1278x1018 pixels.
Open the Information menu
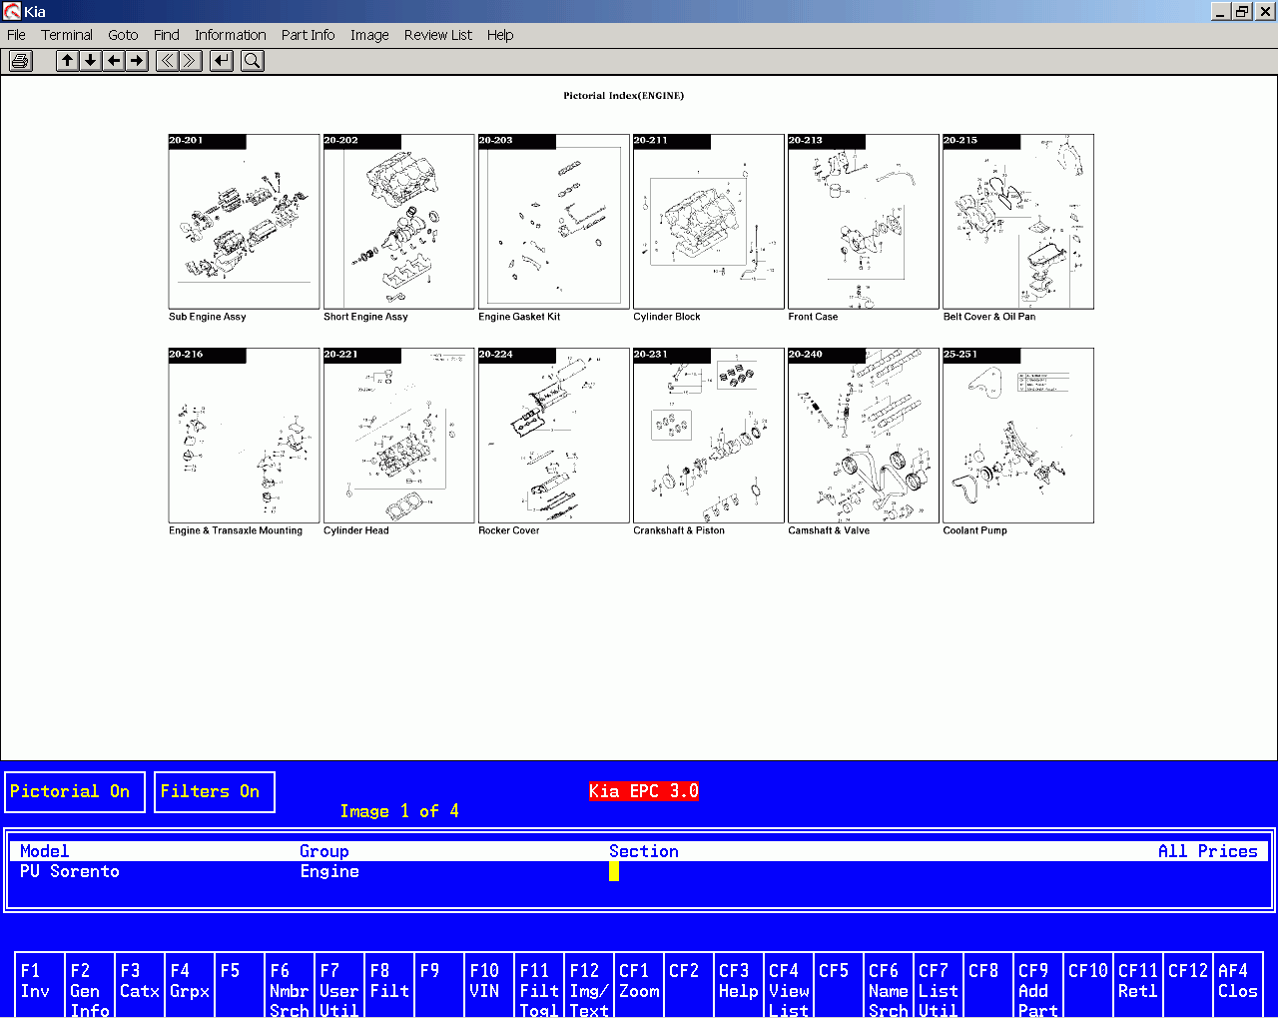(x=231, y=35)
